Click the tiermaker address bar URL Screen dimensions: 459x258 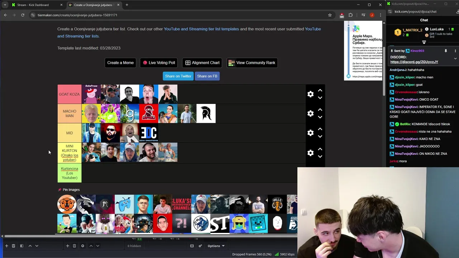click(x=77, y=15)
